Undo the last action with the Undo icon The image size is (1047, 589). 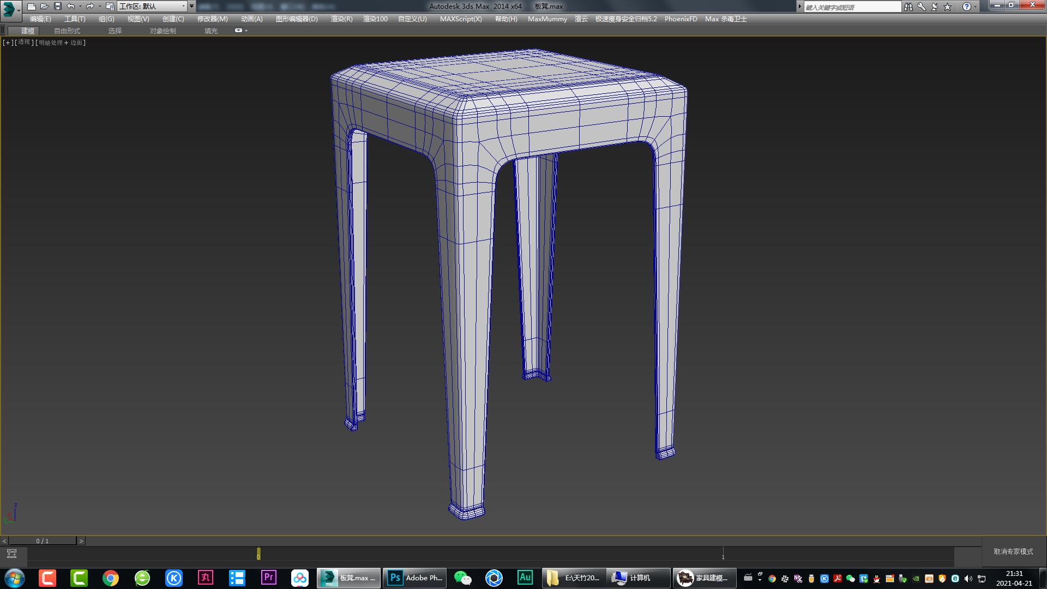coord(70,6)
